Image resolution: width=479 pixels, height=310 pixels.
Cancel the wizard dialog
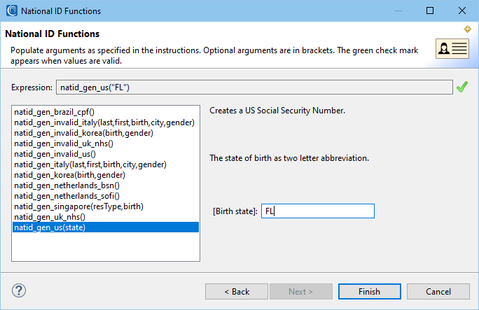pos(438,291)
